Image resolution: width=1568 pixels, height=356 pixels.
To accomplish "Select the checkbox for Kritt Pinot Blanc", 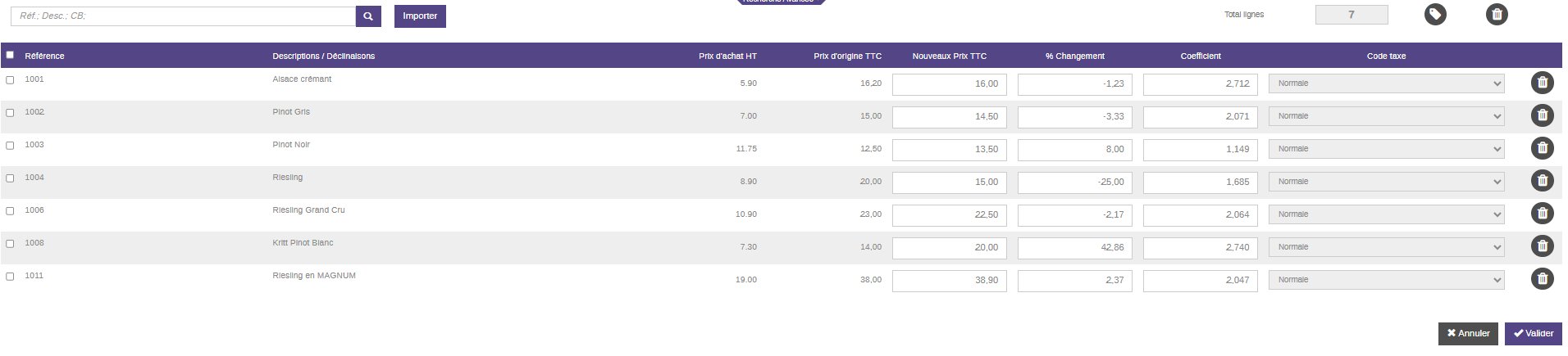I will 10,244.
